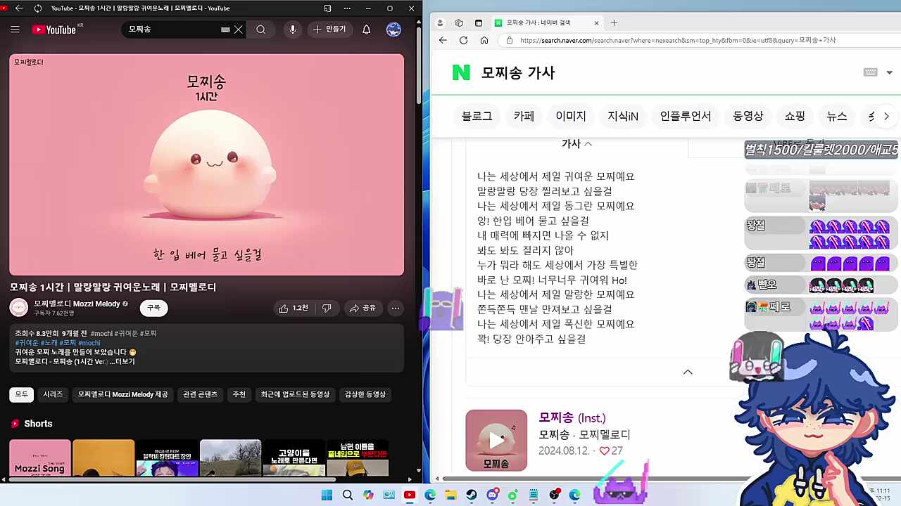
Task: Select the 모찌멜로디 Mozzi Melody 제공 chip
Action: point(122,394)
